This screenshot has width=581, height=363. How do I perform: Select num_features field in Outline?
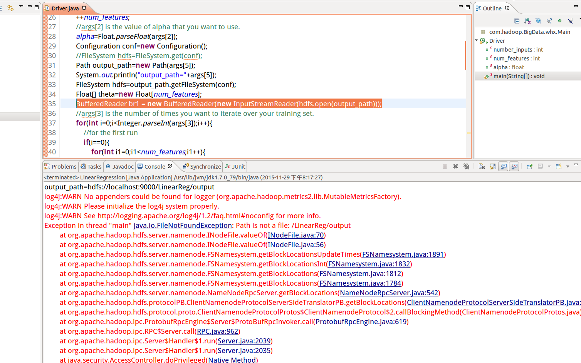pos(517,59)
